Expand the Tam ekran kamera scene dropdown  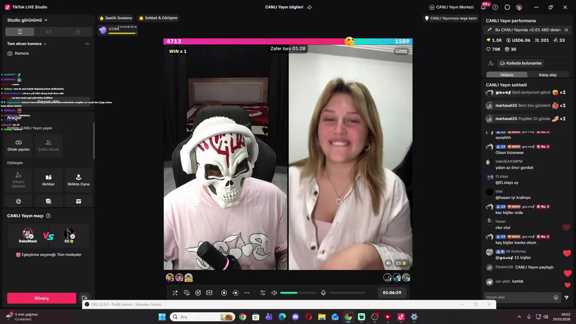point(27,44)
